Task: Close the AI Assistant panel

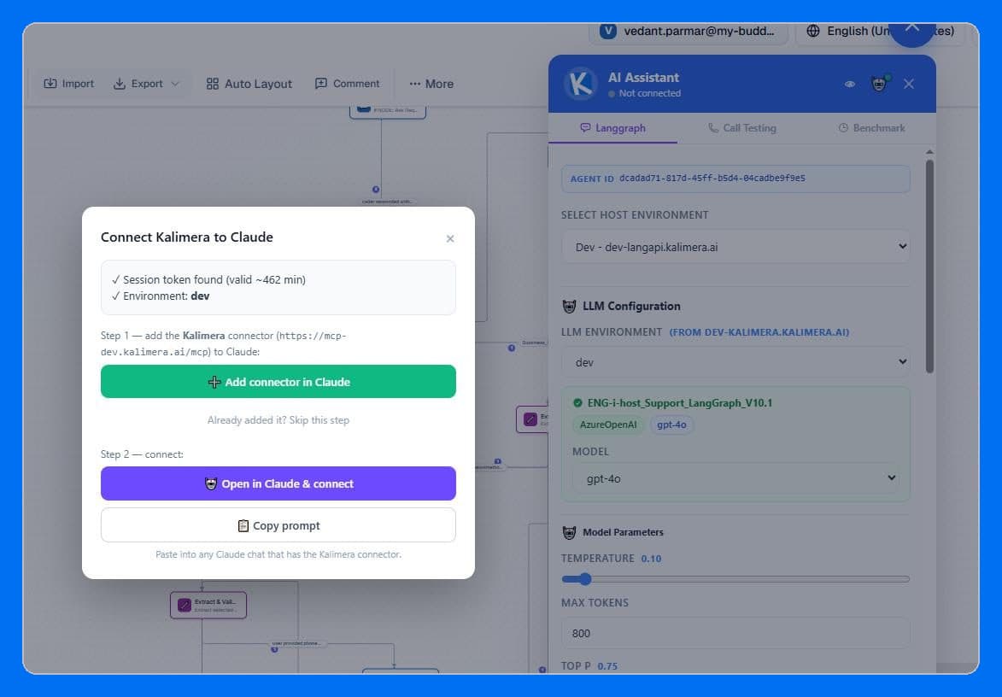Action: [909, 84]
